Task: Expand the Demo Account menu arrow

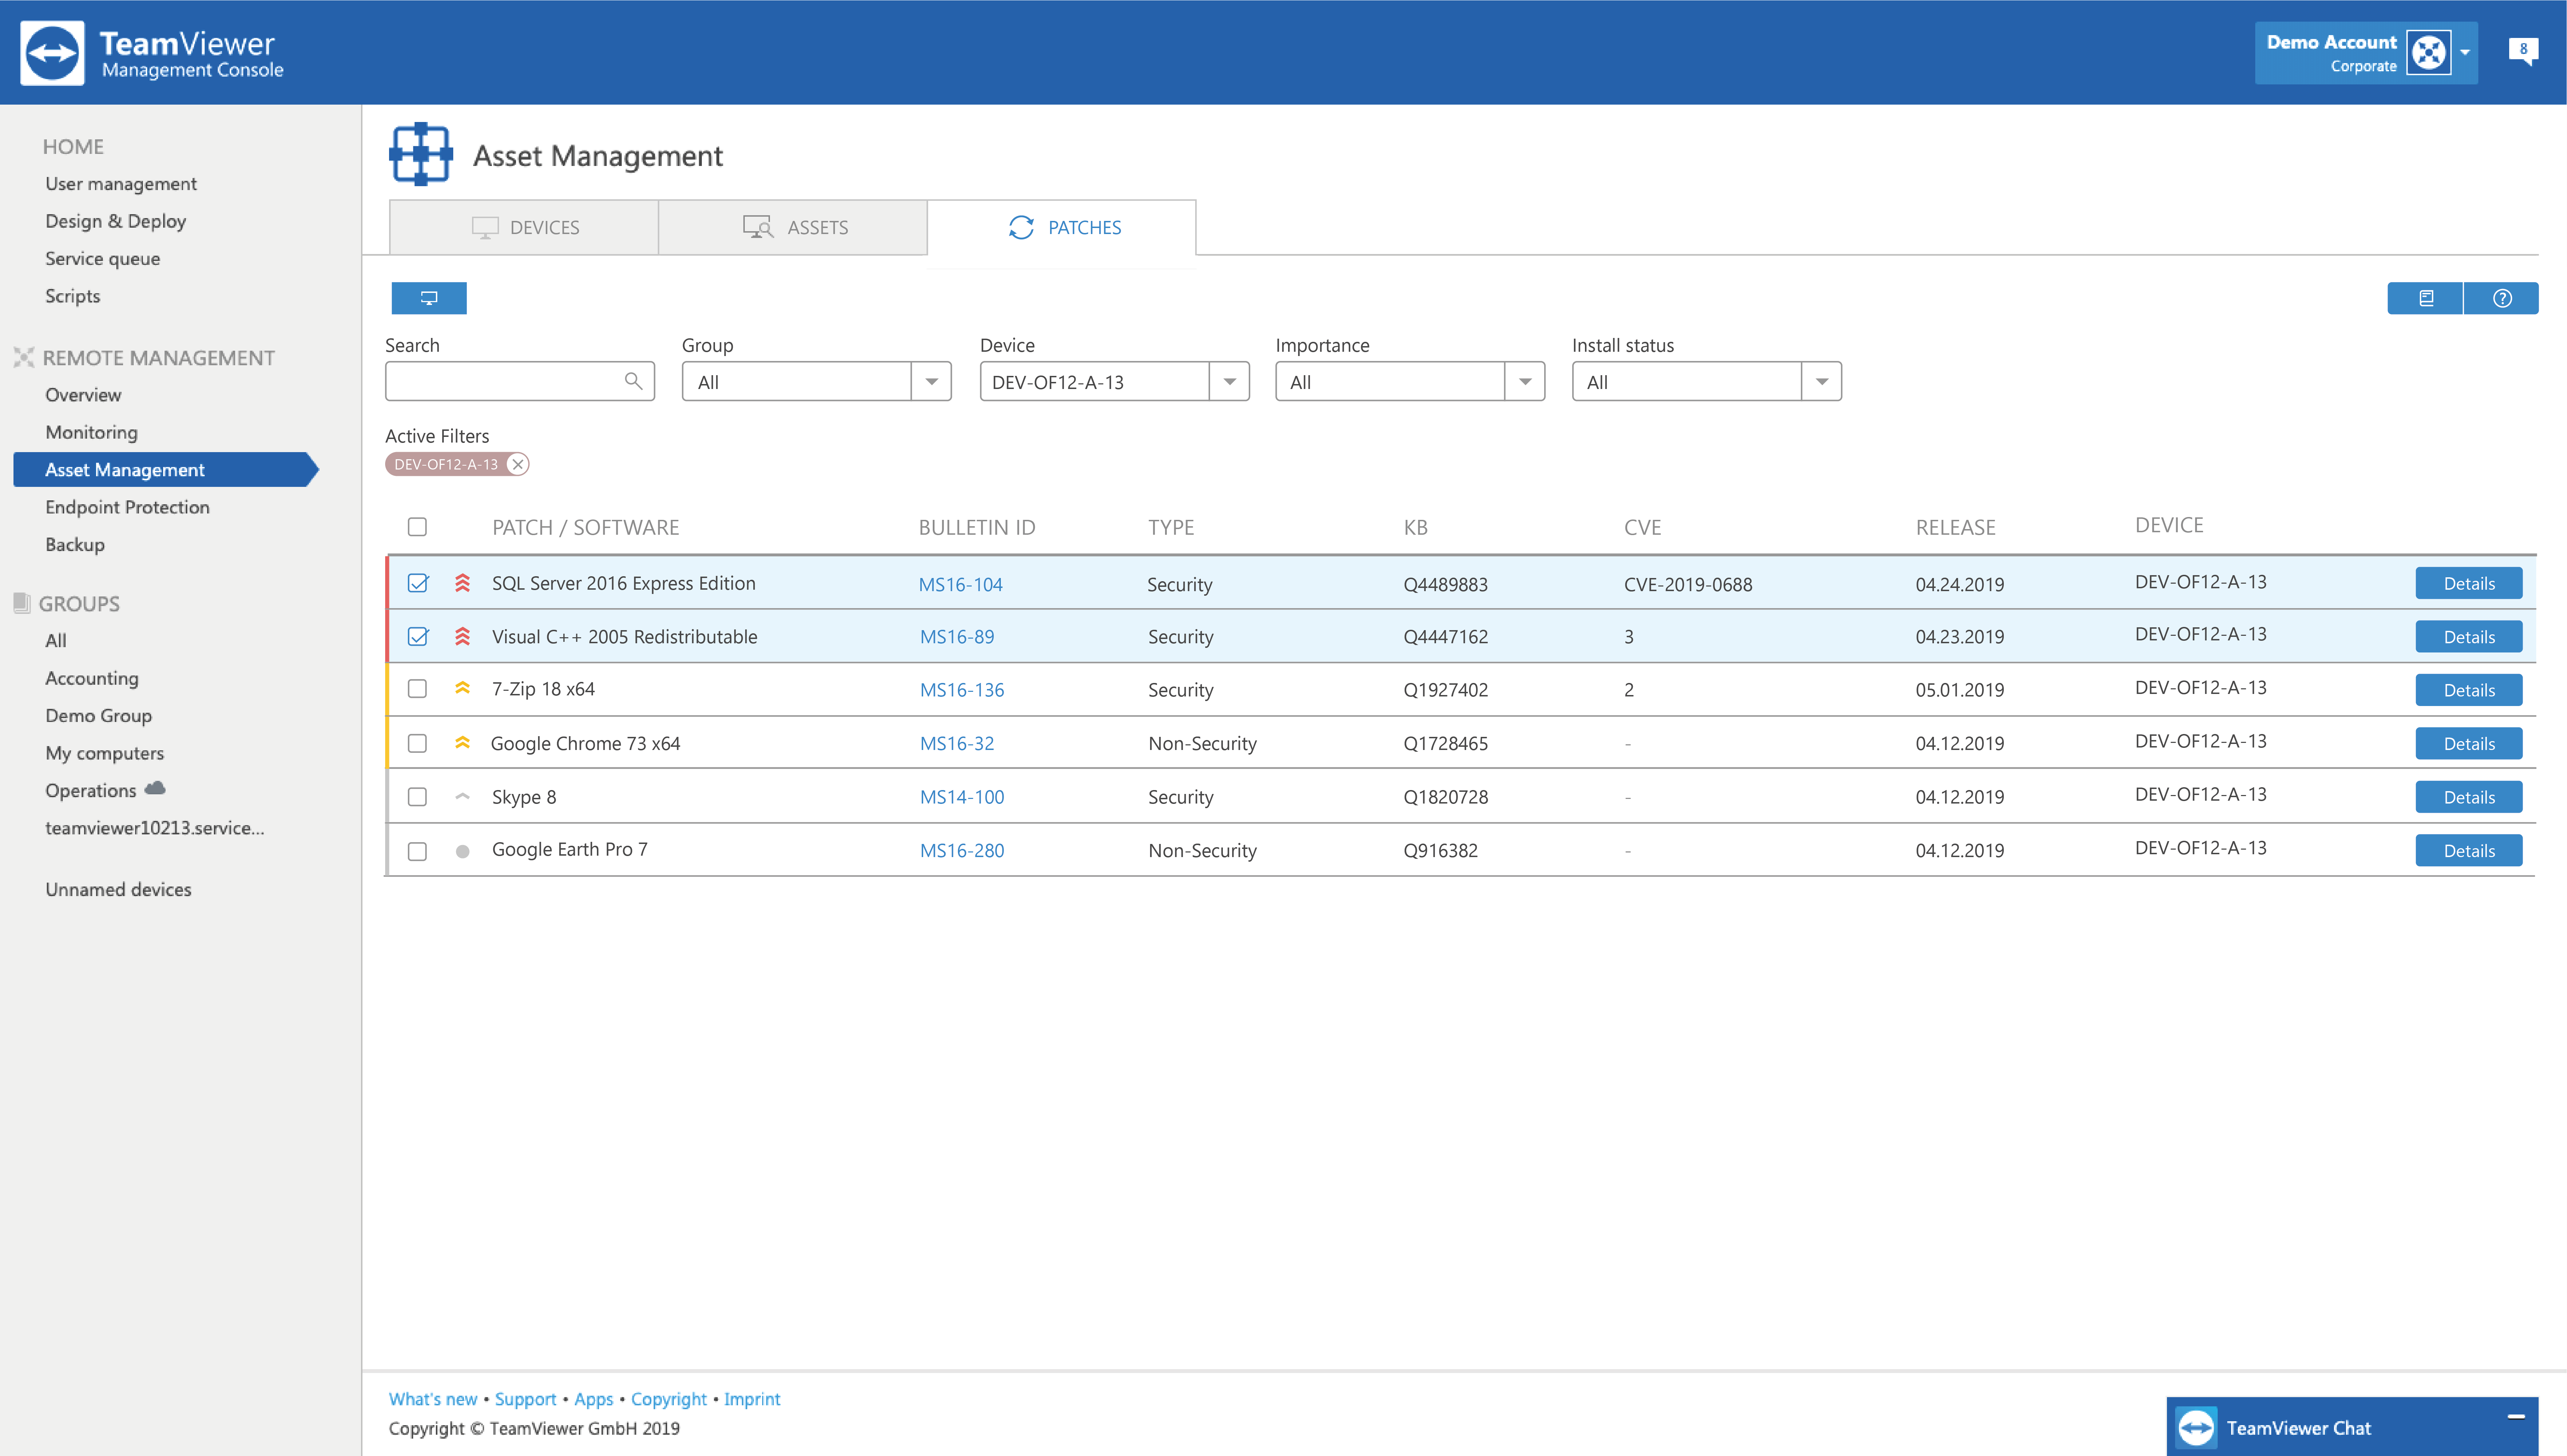Action: pos(2465,53)
